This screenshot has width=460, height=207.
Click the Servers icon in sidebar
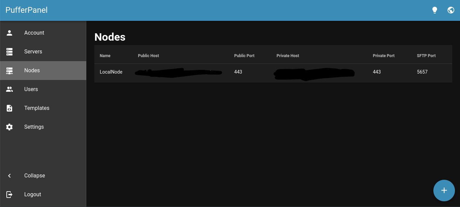click(x=9, y=51)
